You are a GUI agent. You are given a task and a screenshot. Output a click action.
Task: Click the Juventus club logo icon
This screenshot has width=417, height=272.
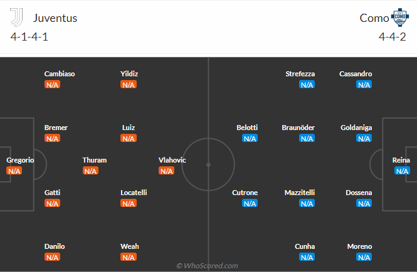pyautogui.click(x=17, y=18)
